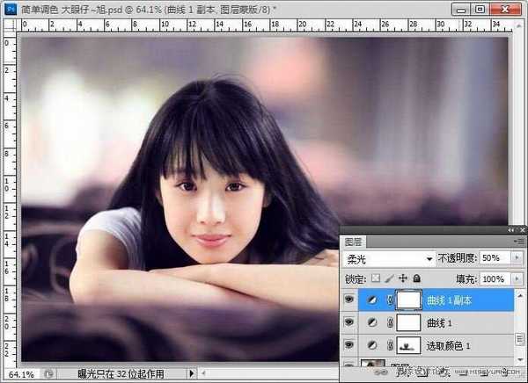Click the 64.1% zoom level field
528x383 pixels.
tap(23, 373)
